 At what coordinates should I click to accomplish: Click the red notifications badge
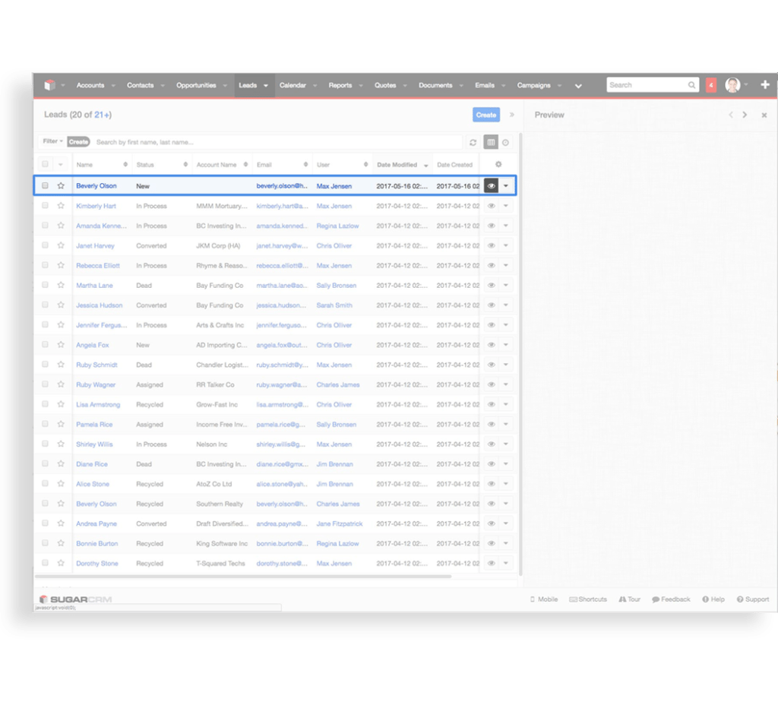coord(711,85)
